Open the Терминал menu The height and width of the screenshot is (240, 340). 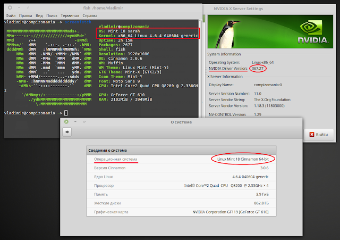point(73,16)
